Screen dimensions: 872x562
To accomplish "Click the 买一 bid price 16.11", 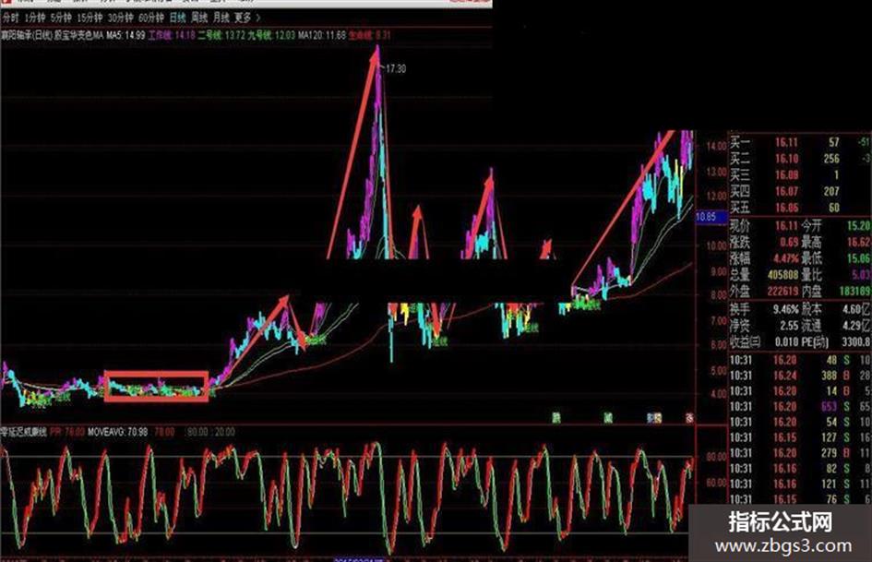I will click(x=786, y=142).
